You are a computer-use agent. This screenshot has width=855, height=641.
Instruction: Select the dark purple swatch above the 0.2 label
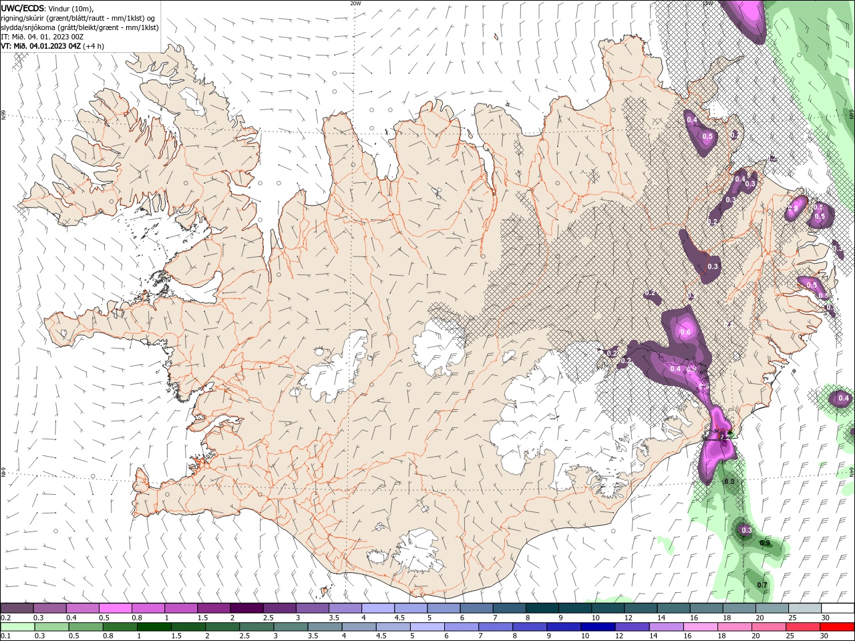[x=17, y=608]
